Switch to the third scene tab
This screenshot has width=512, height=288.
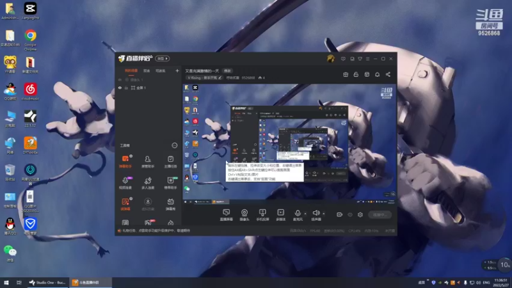point(161,71)
